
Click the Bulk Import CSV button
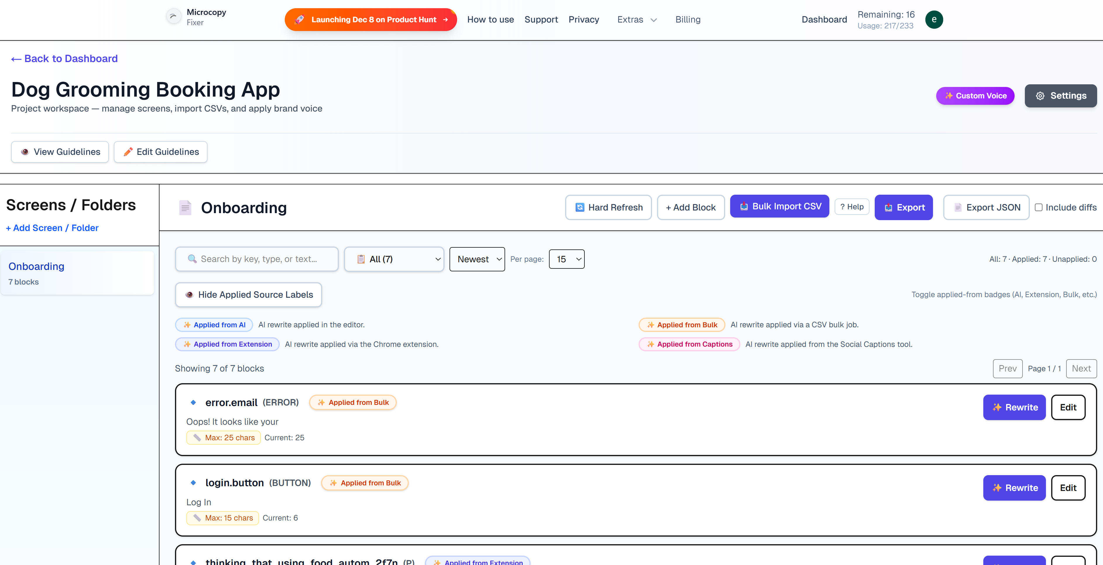tap(779, 206)
